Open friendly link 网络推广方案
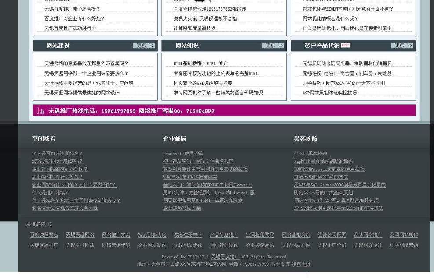The width and height of the screenshot is (434, 278). click(x=116, y=235)
